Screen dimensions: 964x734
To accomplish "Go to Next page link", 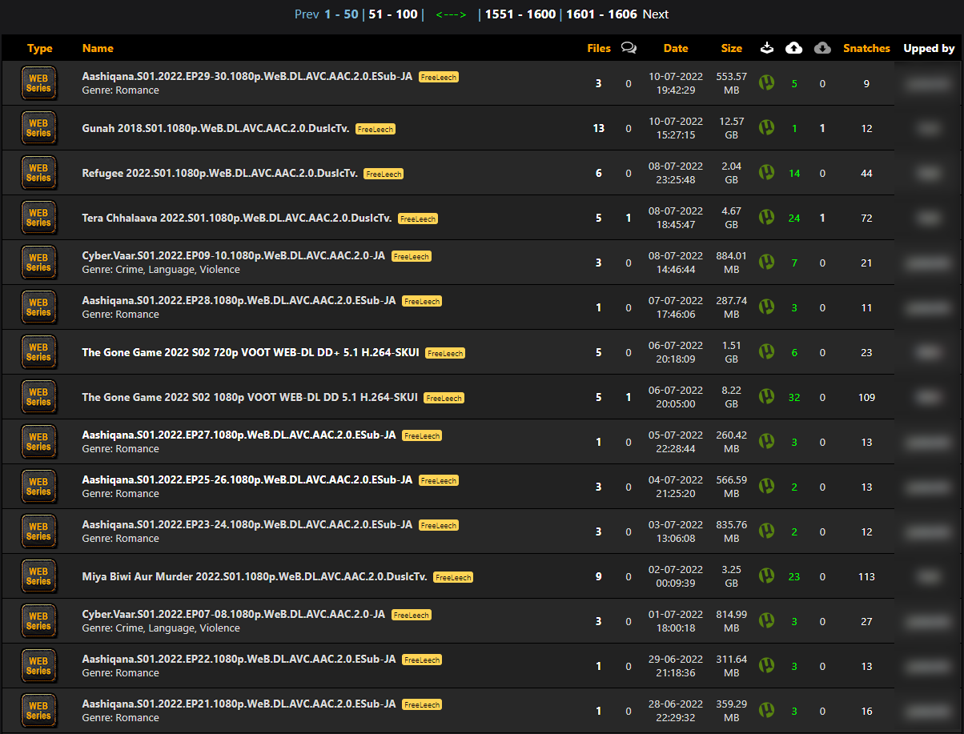I will 656,14.
